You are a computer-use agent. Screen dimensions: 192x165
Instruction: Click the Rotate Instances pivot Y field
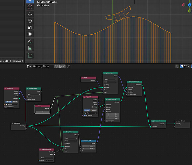[x=112, y=116]
